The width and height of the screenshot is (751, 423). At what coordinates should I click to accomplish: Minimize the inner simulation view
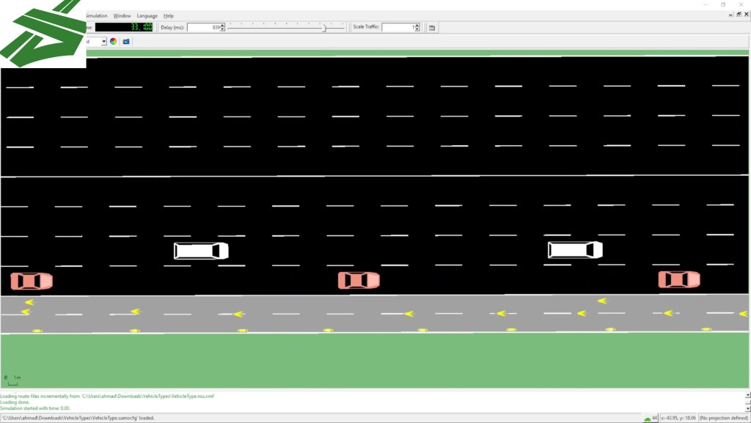tap(729, 15)
